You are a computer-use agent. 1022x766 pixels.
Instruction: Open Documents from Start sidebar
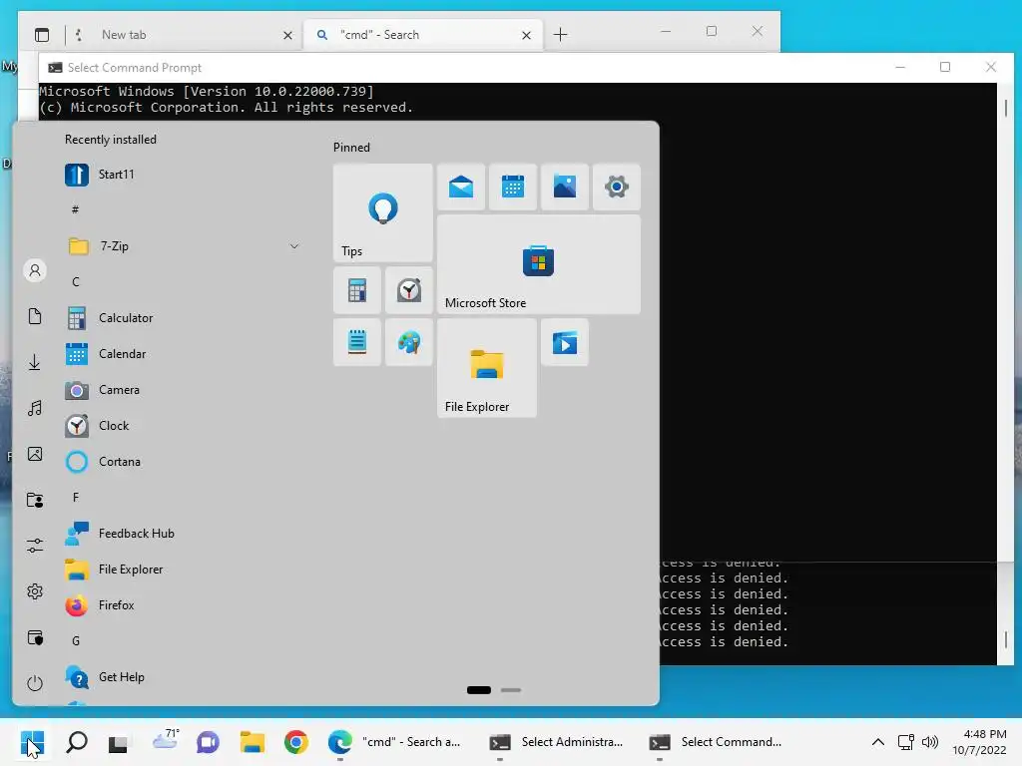(35, 316)
